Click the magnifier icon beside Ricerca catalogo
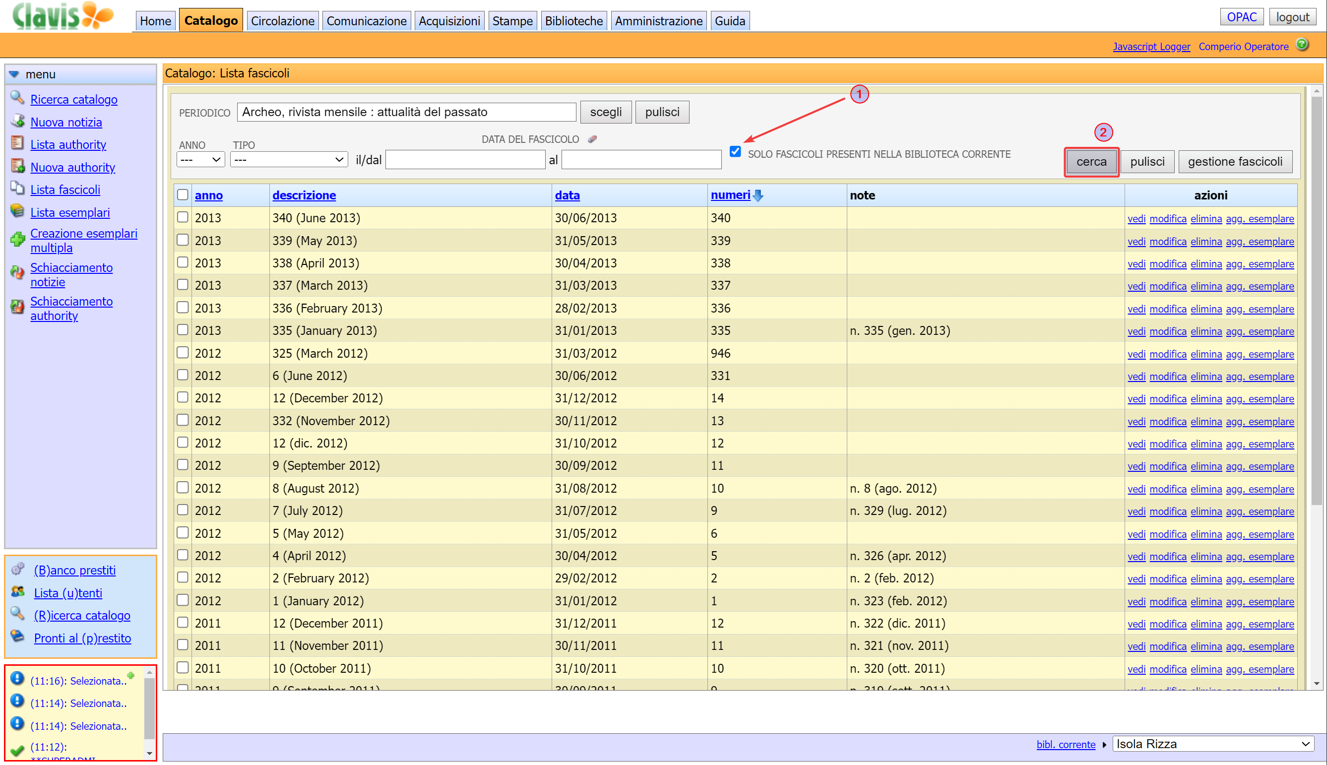1327x765 pixels. tap(17, 98)
